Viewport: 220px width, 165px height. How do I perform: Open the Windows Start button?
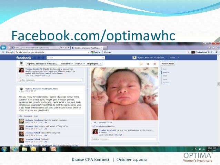[4, 149]
